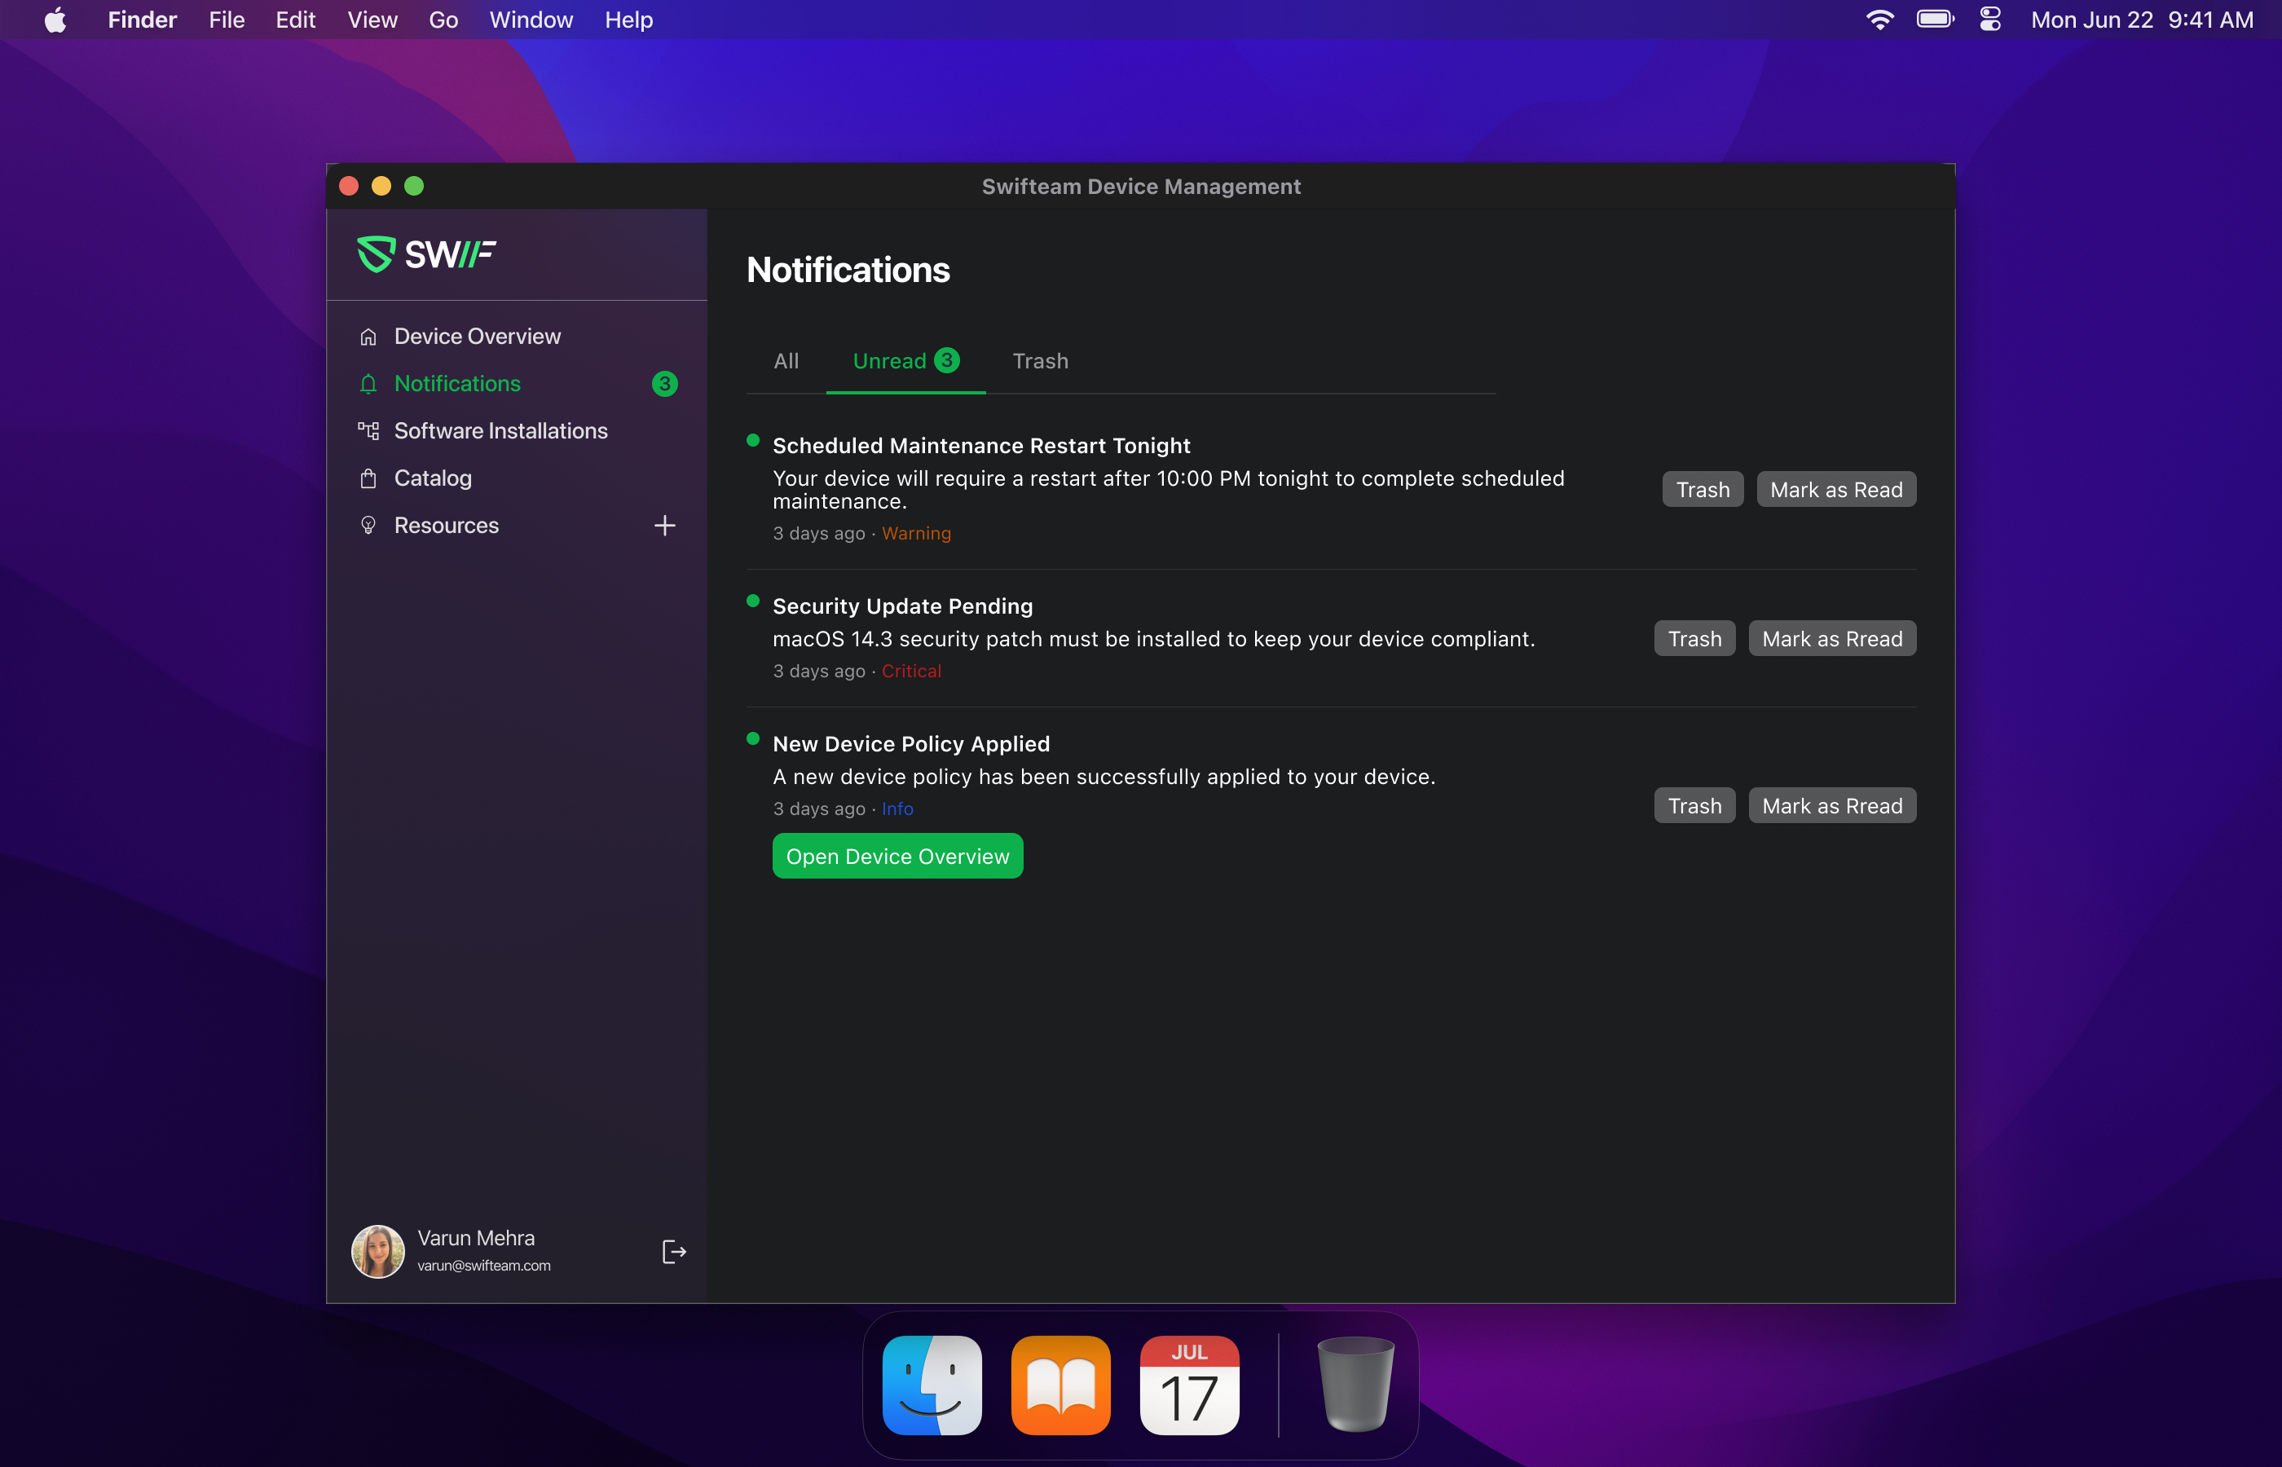
Task: Click the sidebar Notifications count badge
Action: coord(665,384)
